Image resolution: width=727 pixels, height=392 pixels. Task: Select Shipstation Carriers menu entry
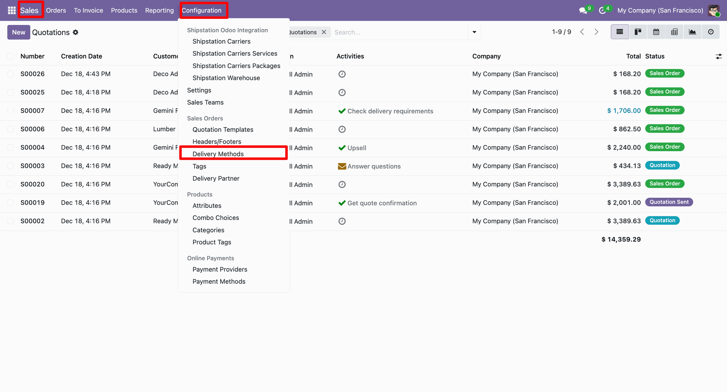221,41
